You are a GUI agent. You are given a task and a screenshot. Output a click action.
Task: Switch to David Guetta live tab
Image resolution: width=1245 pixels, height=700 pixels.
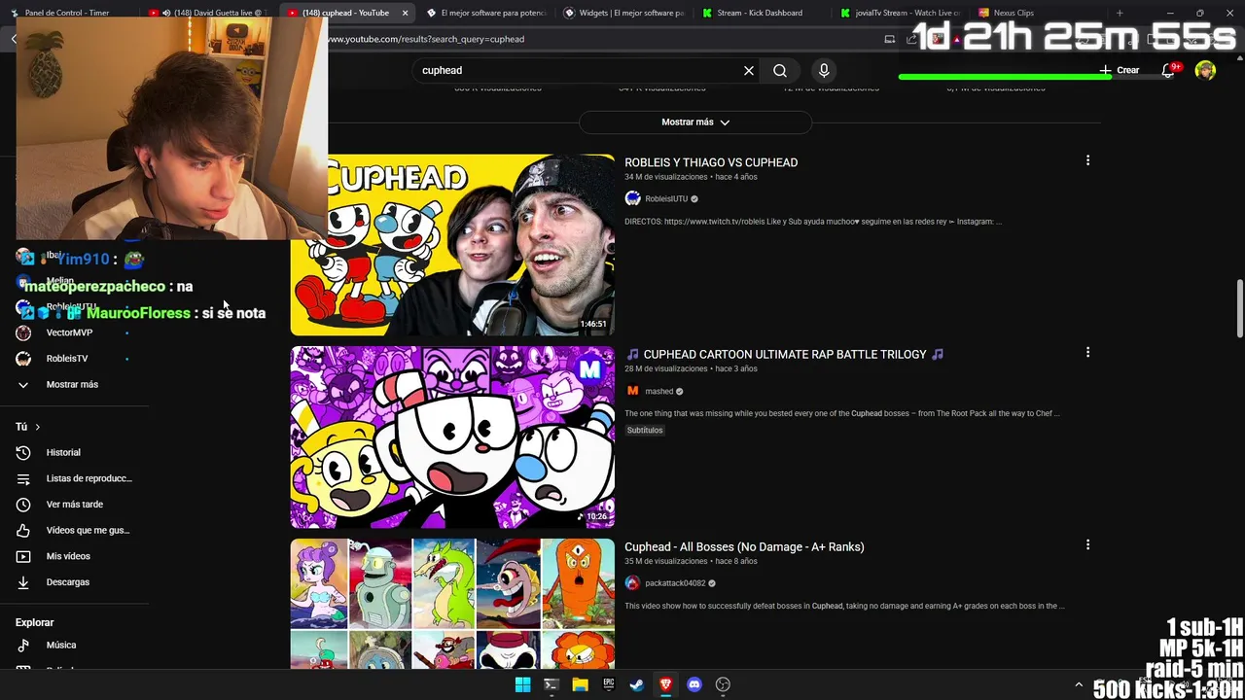coord(208,13)
